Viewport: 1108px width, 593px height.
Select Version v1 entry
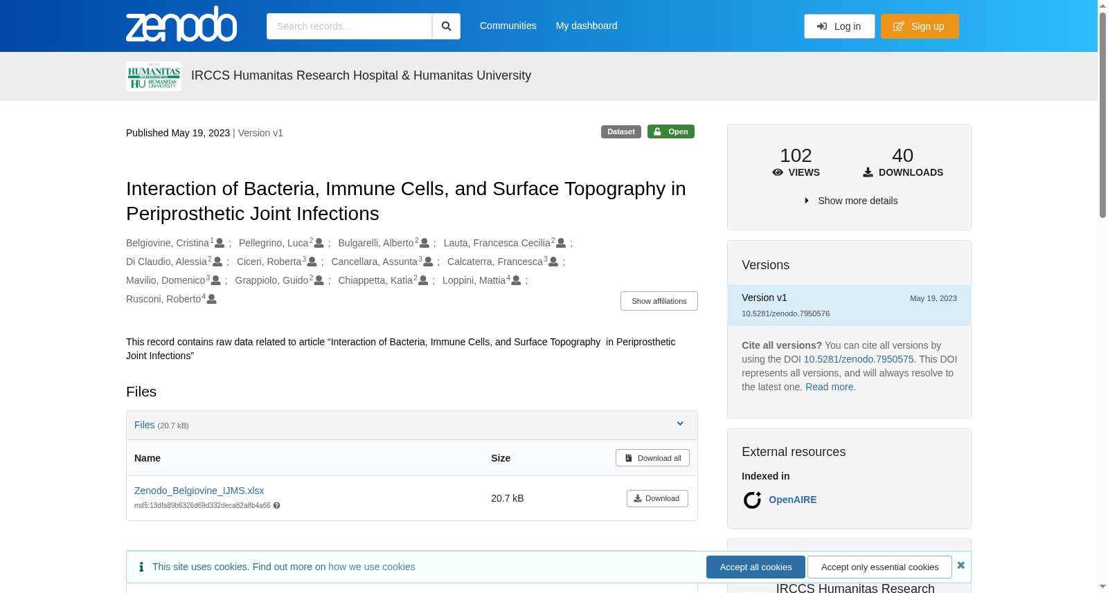tap(849, 305)
